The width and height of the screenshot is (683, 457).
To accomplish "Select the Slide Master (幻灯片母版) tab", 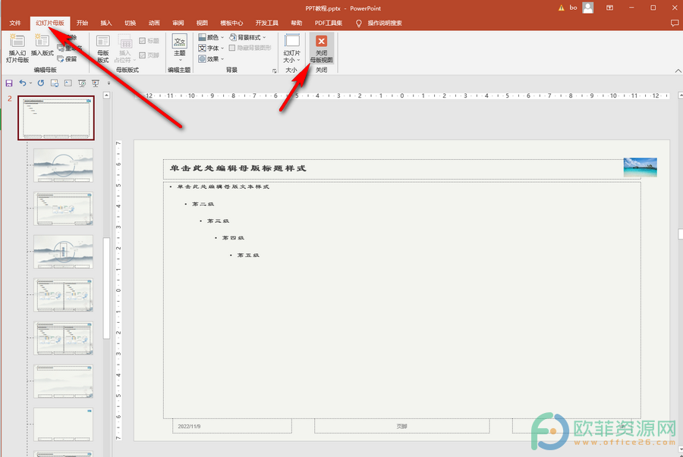I will click(50, 23).
